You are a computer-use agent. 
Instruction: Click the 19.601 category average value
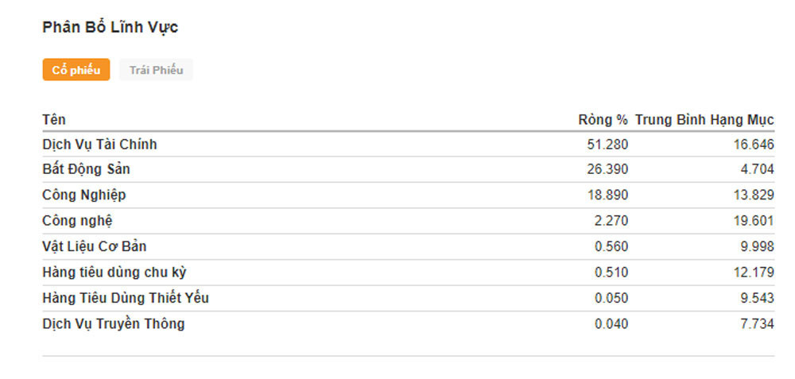click(x=754, y=221)
